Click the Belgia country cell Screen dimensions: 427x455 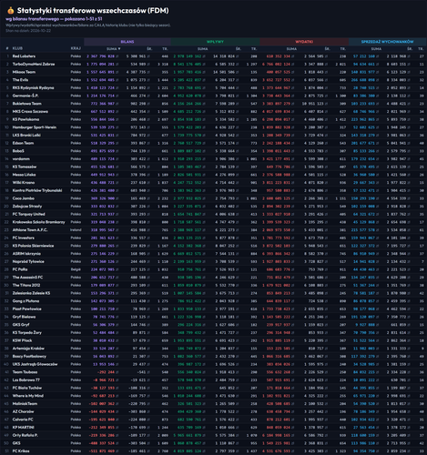click(x=76, y=269)
